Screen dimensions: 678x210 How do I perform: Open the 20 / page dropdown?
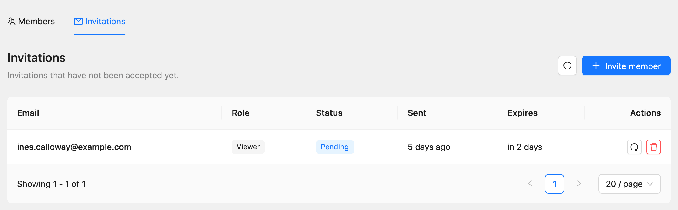coord(629,184)
